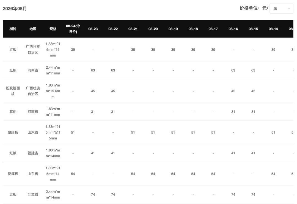Click the 酚胶镜面板 row species cell

point(13,91)
